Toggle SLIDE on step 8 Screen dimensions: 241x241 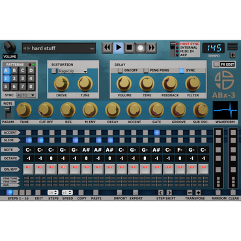click(x=110, y=140)
